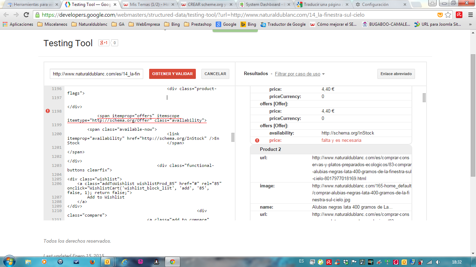Image resolution: width=476 pixels, height=267 pixels.
Task: Click the orange shield extension icon in address bar
Action: point(440,15)
